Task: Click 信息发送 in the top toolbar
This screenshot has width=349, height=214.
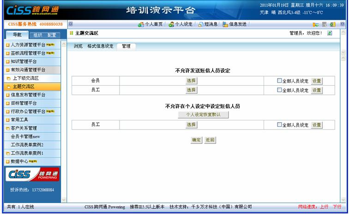Action: point(235,24)
